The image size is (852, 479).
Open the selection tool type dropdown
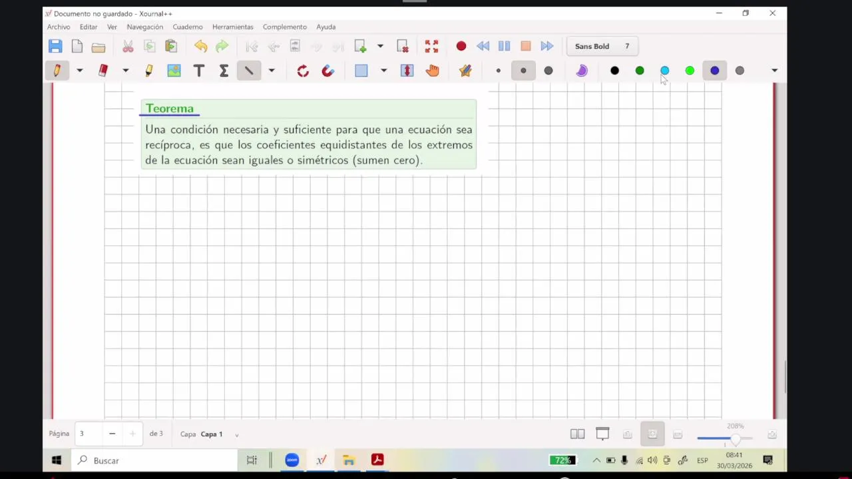click(x=383, y=71)
